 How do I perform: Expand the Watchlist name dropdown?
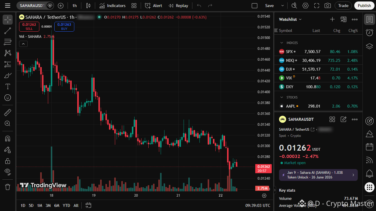[x=290, y=19]
